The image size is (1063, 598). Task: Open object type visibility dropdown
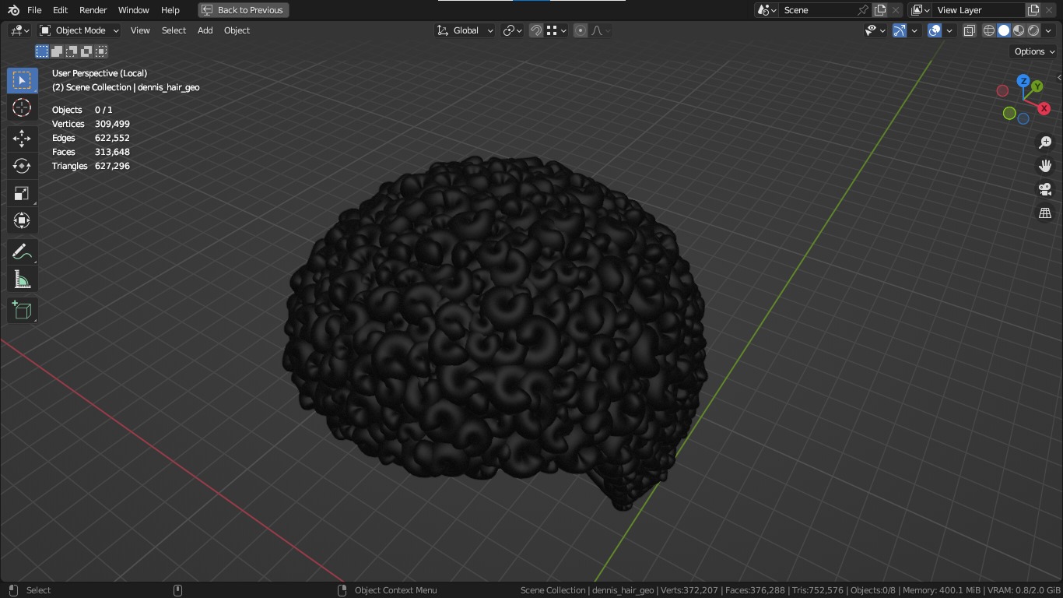(x=875, y=30)
